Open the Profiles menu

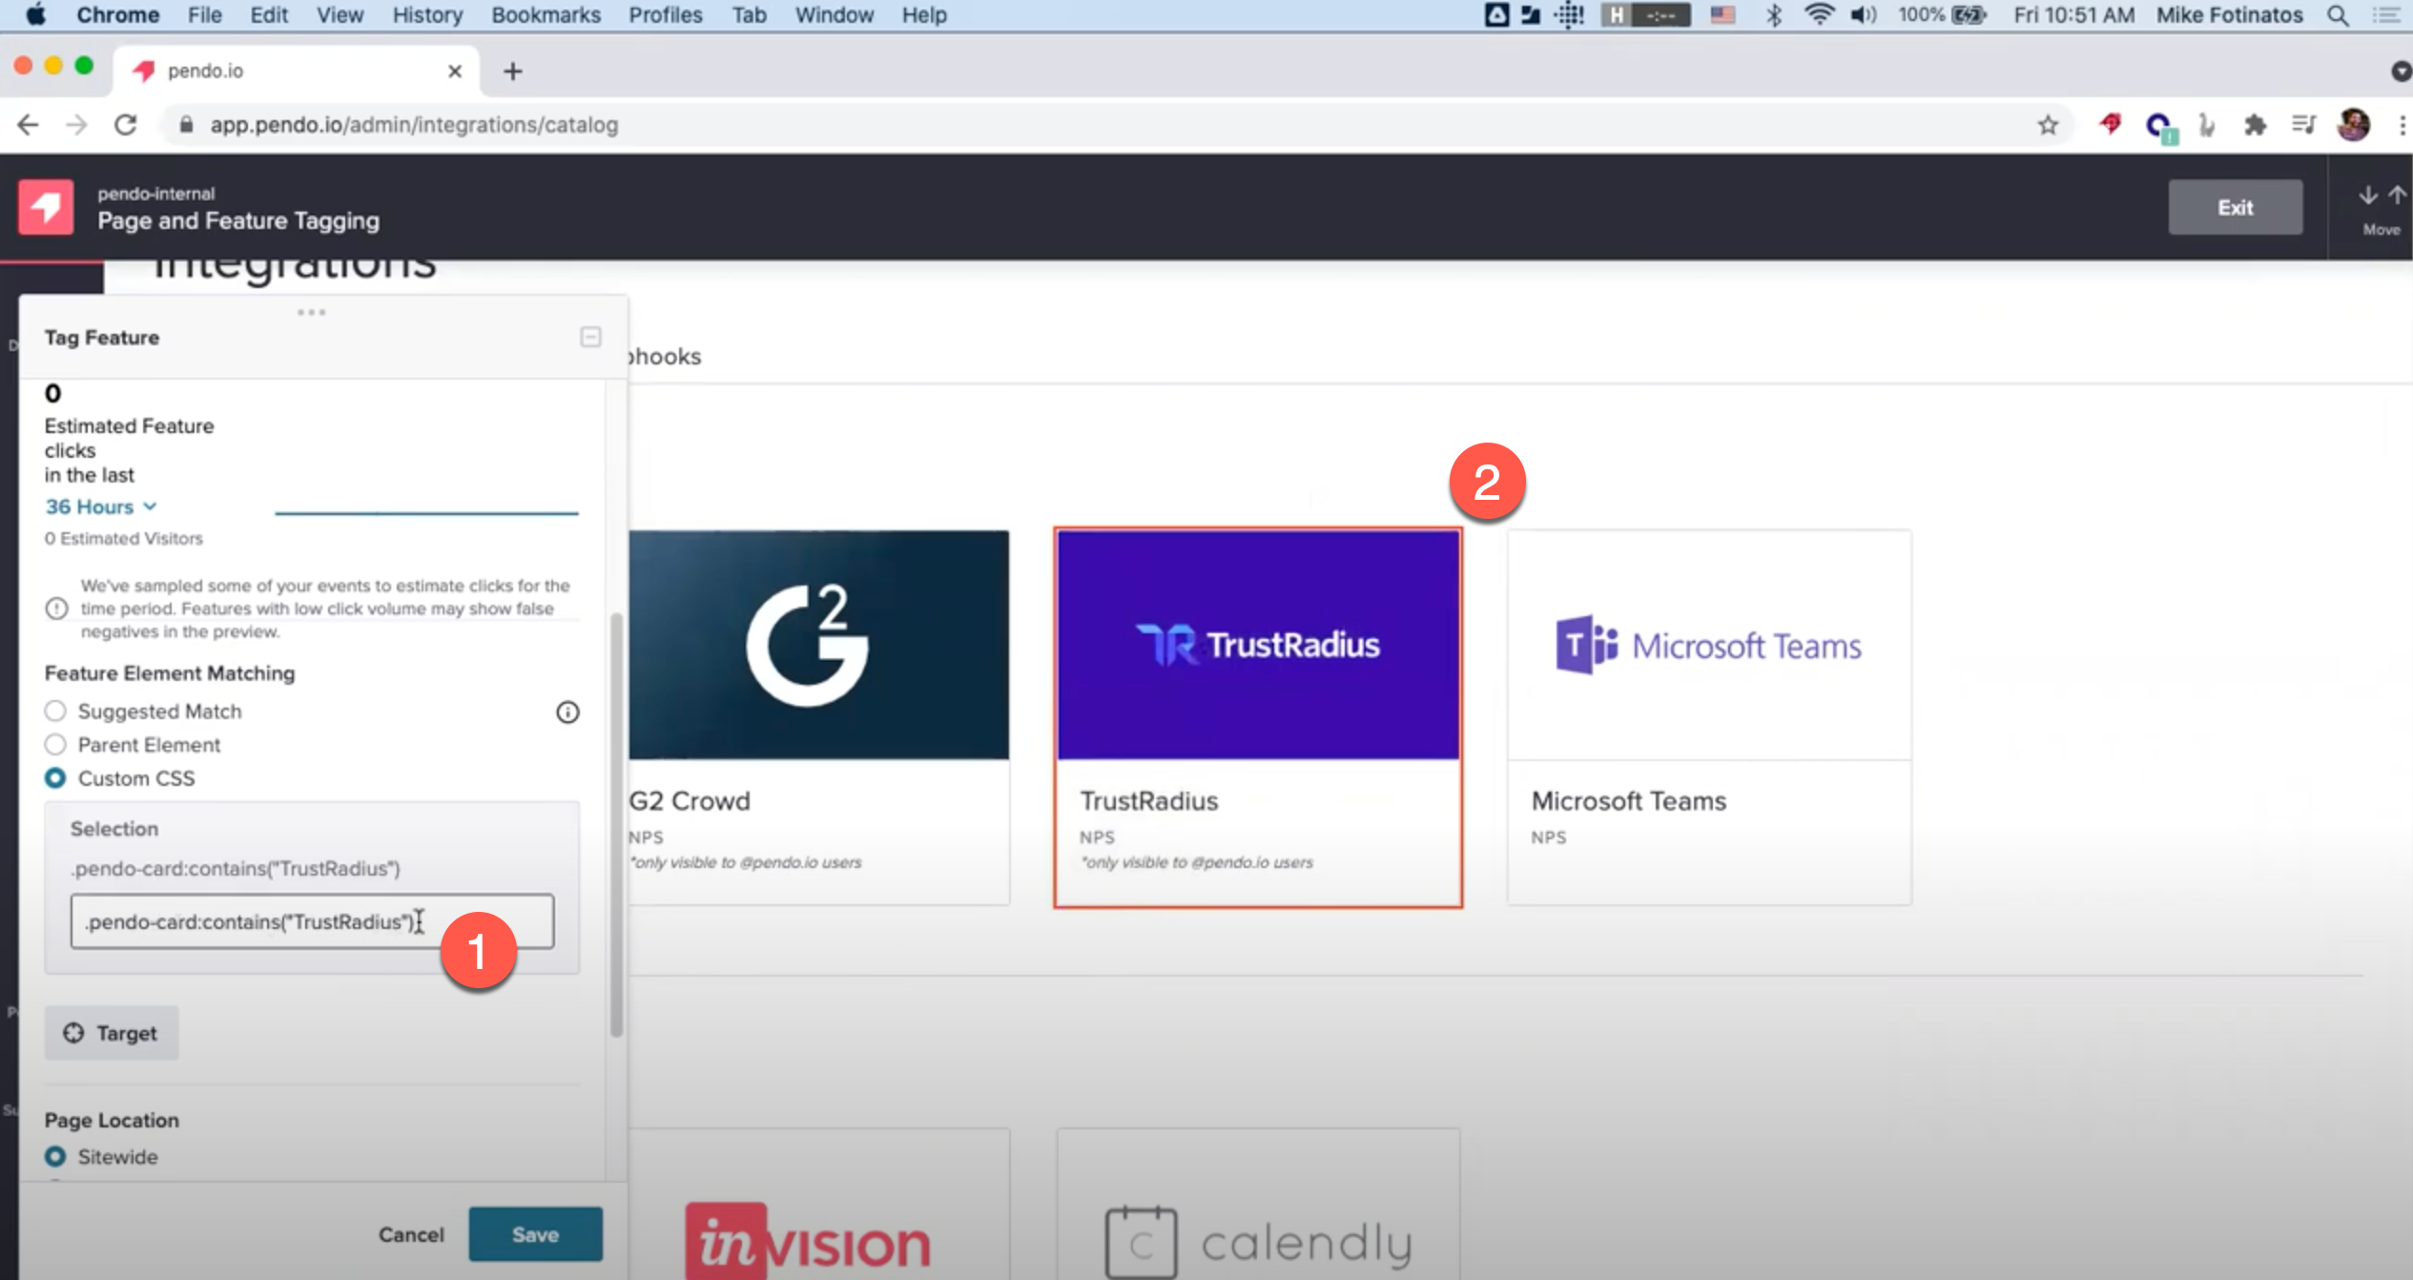tap(665, 15)
